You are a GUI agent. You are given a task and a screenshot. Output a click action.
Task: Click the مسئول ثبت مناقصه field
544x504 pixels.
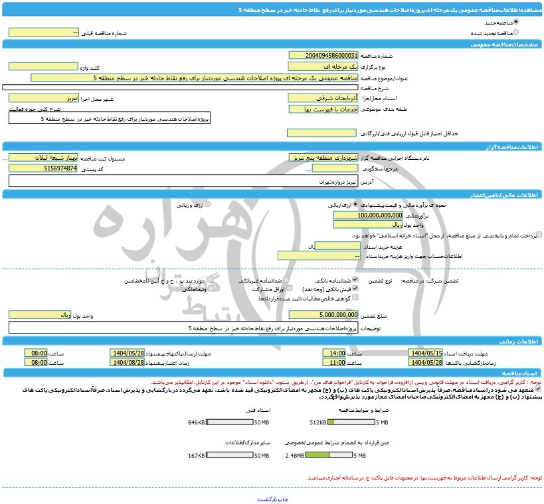click(43, 158)
